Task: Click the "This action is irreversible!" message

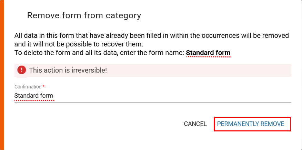Action: (x=68, y=70)
